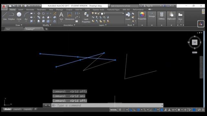This screenshot has height=116, width=207.
Task: Click the Dimension tool
Action: [70, 16]
